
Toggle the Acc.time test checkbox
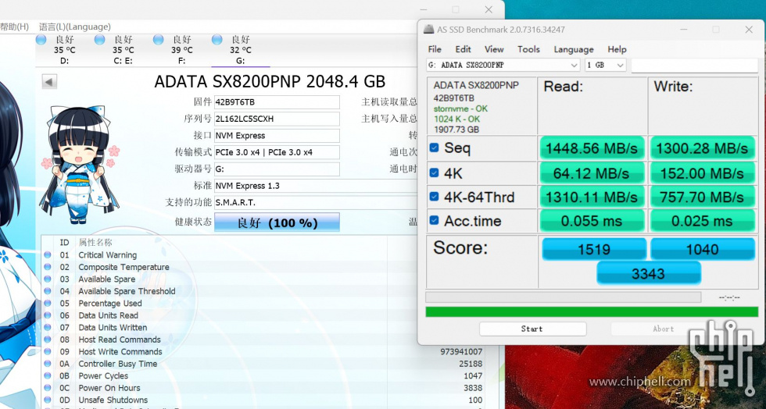(x=434, y=220)
